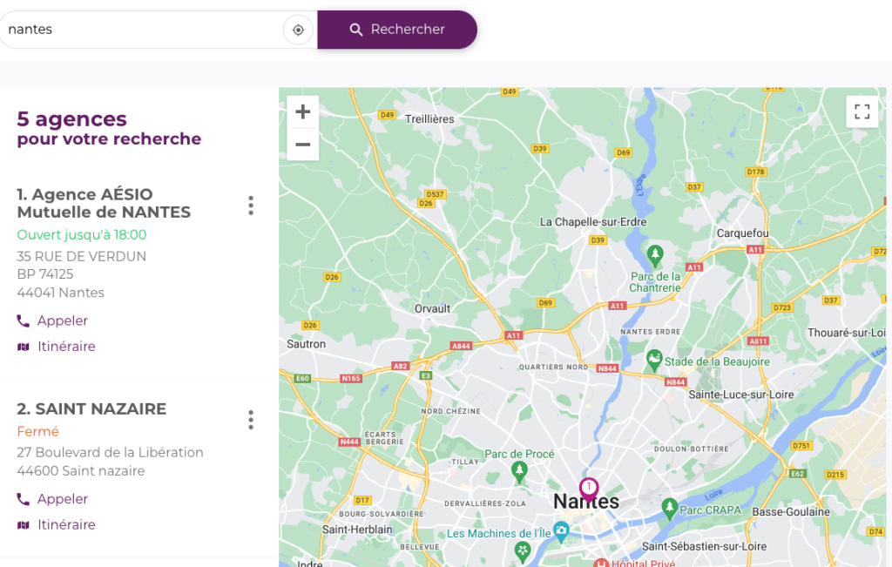Click the Rechercher search button
The image size is (892, 567).
397,30
